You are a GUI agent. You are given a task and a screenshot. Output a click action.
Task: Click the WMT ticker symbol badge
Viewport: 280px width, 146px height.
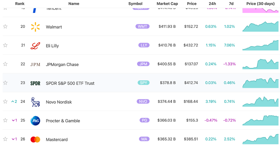[x=143, y=26]
